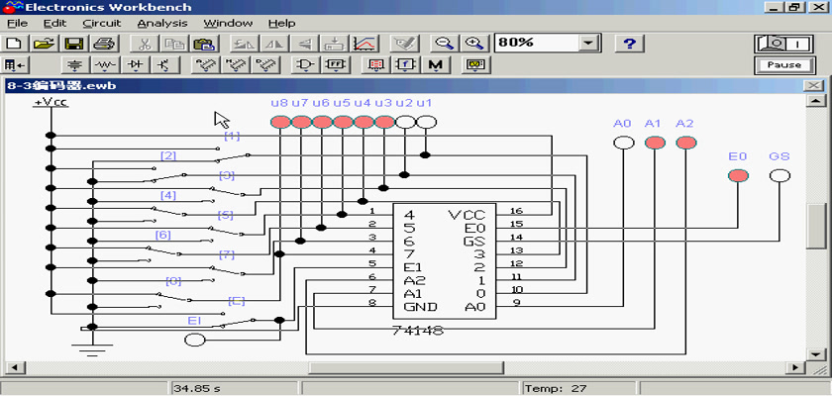Click the 34.85 s status readout

coord(196,389)
